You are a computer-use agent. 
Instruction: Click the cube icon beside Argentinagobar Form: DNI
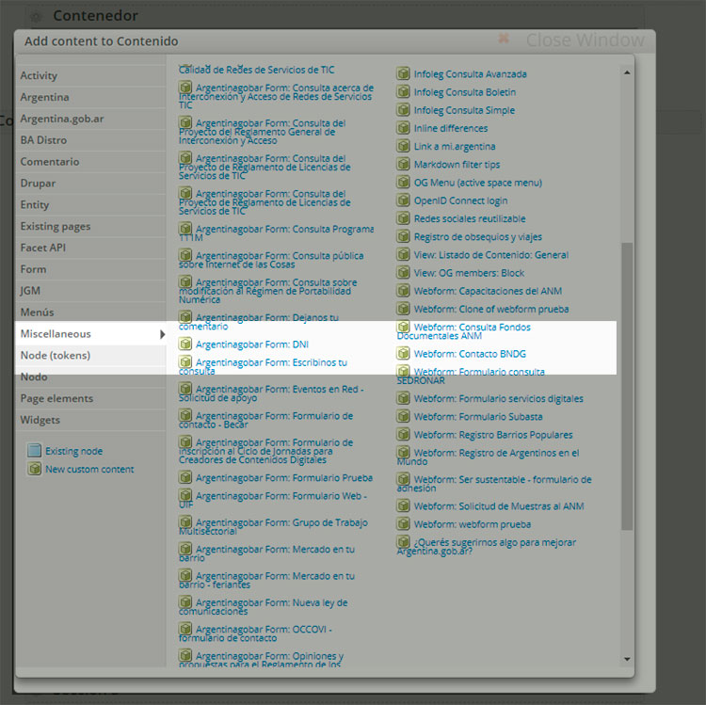coord(185,344)
